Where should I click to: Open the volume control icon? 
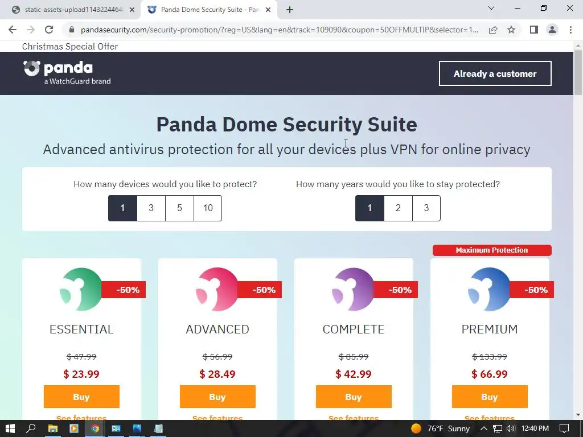pyautogui.click(x=511, y=428)
